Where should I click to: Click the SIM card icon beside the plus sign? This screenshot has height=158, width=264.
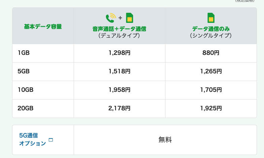coord(129,18)
